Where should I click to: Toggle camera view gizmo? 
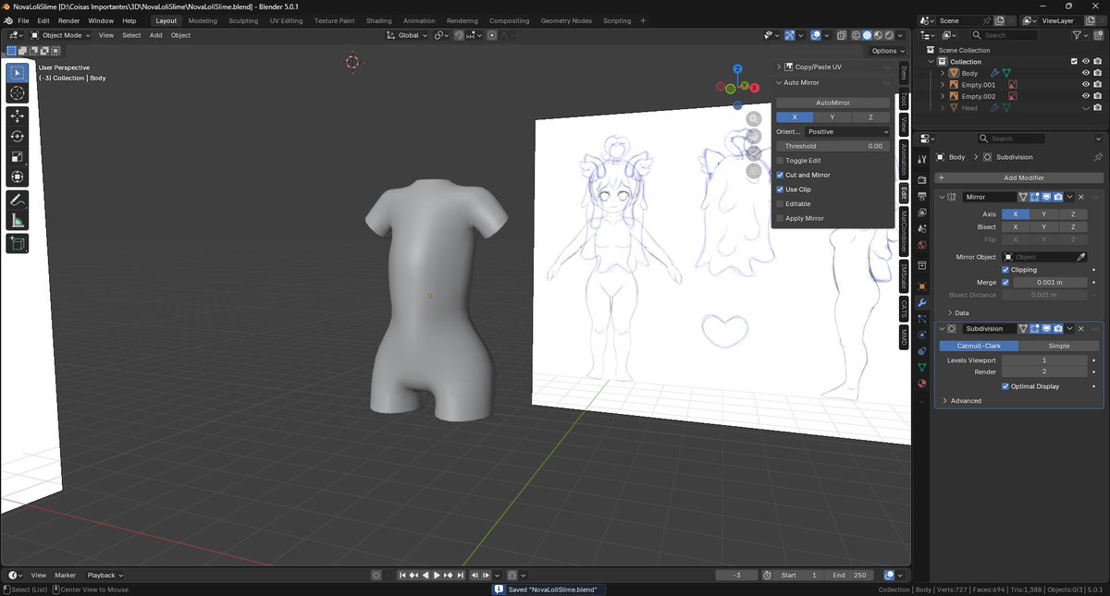point(754,153)
